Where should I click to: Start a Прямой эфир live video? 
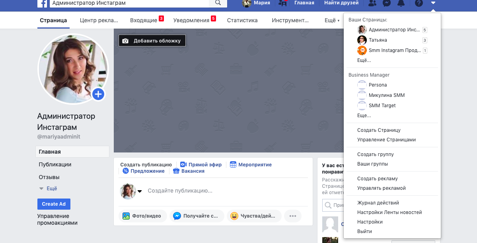pyautogui.click(x=201, y=165)
